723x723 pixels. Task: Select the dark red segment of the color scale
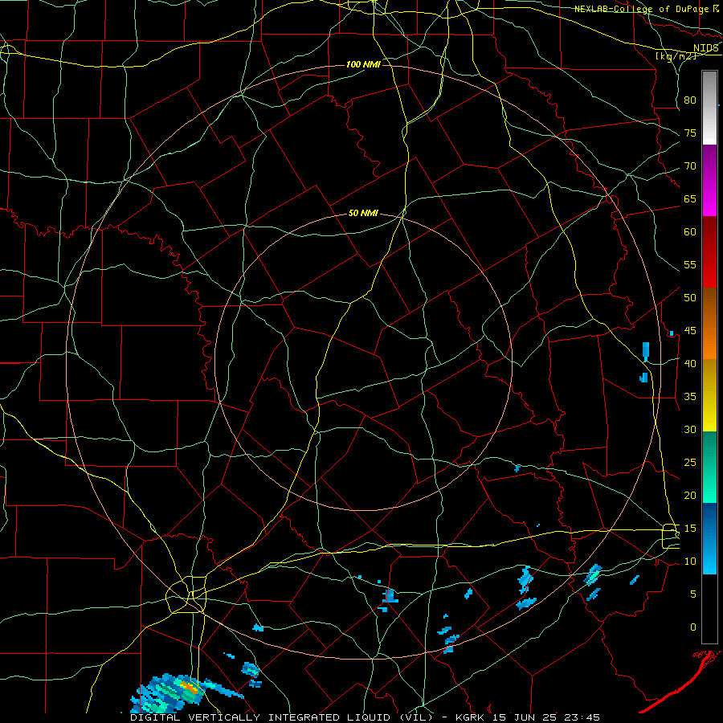point(709,252)
